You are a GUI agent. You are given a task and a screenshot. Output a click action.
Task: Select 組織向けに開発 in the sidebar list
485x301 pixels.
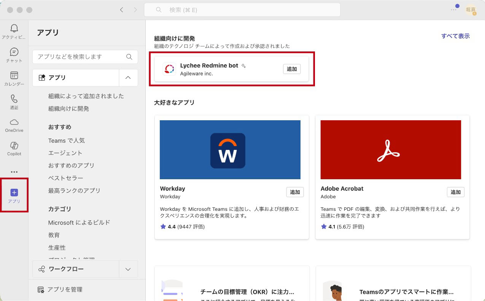click(x=68, y=108)
